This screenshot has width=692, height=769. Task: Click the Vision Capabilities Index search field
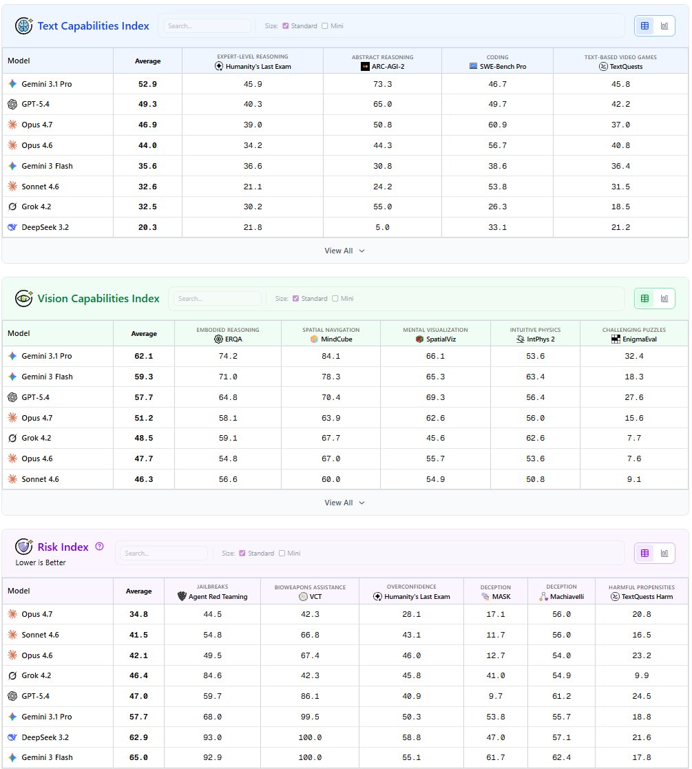(218, 298)
